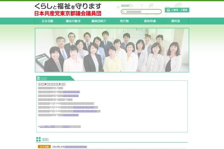
Task: Open the link on the 6月19日 schedule line
Action: pos(71,92)
